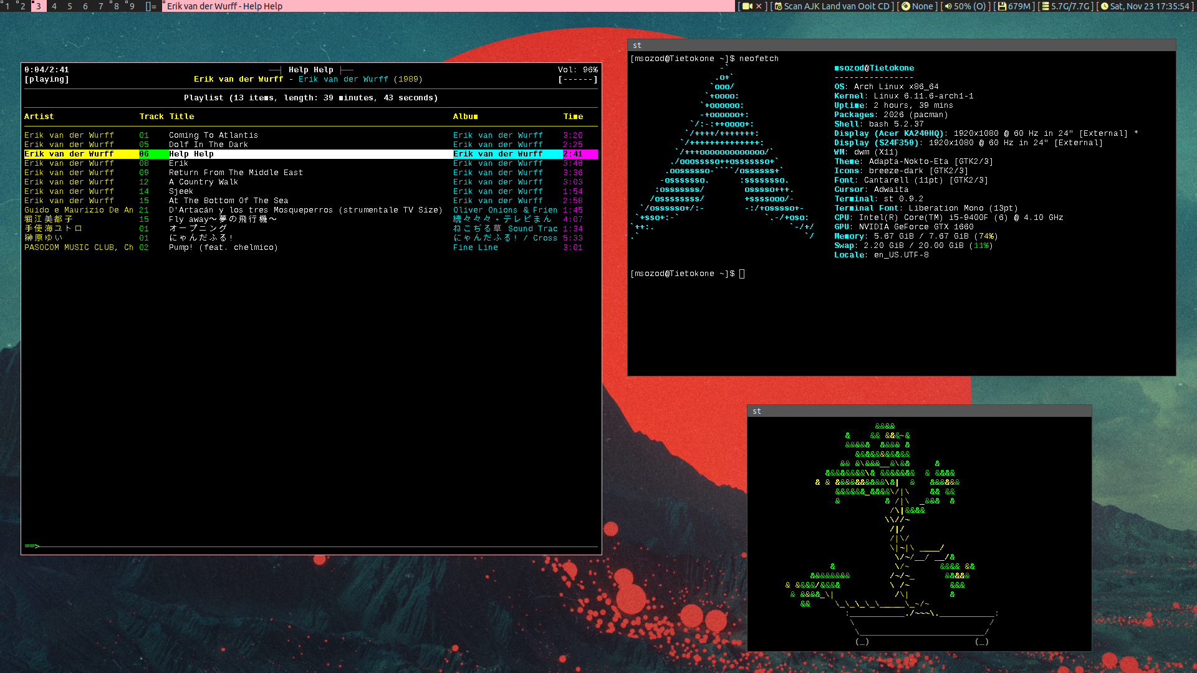Click the 'Packages' line in neofetch

(891, 115)
